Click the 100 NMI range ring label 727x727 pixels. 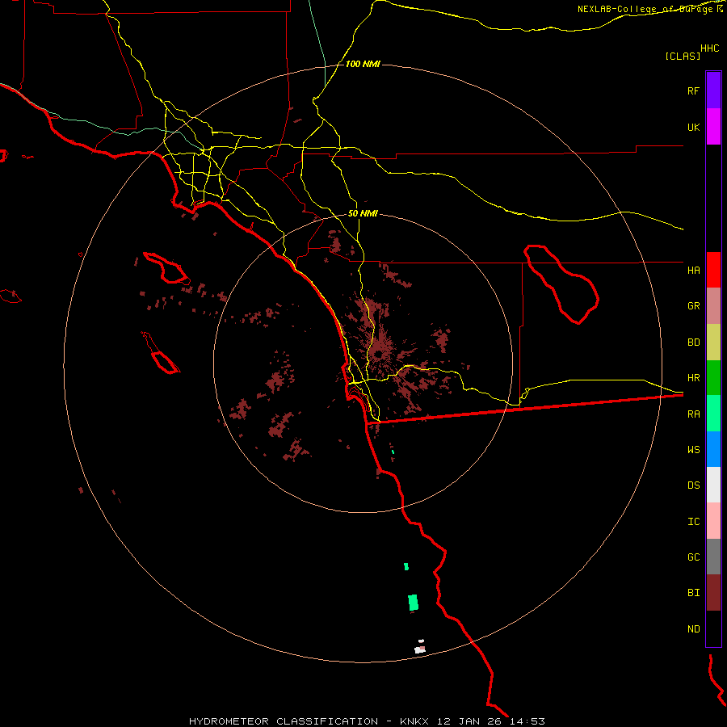point(363,64)
